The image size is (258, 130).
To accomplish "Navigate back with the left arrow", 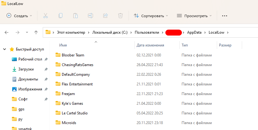I will pyautogui.click(x=7, y=32).
